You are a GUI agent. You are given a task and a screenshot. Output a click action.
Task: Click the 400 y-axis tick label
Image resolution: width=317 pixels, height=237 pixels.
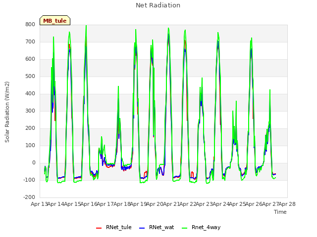tap(30, 93)
